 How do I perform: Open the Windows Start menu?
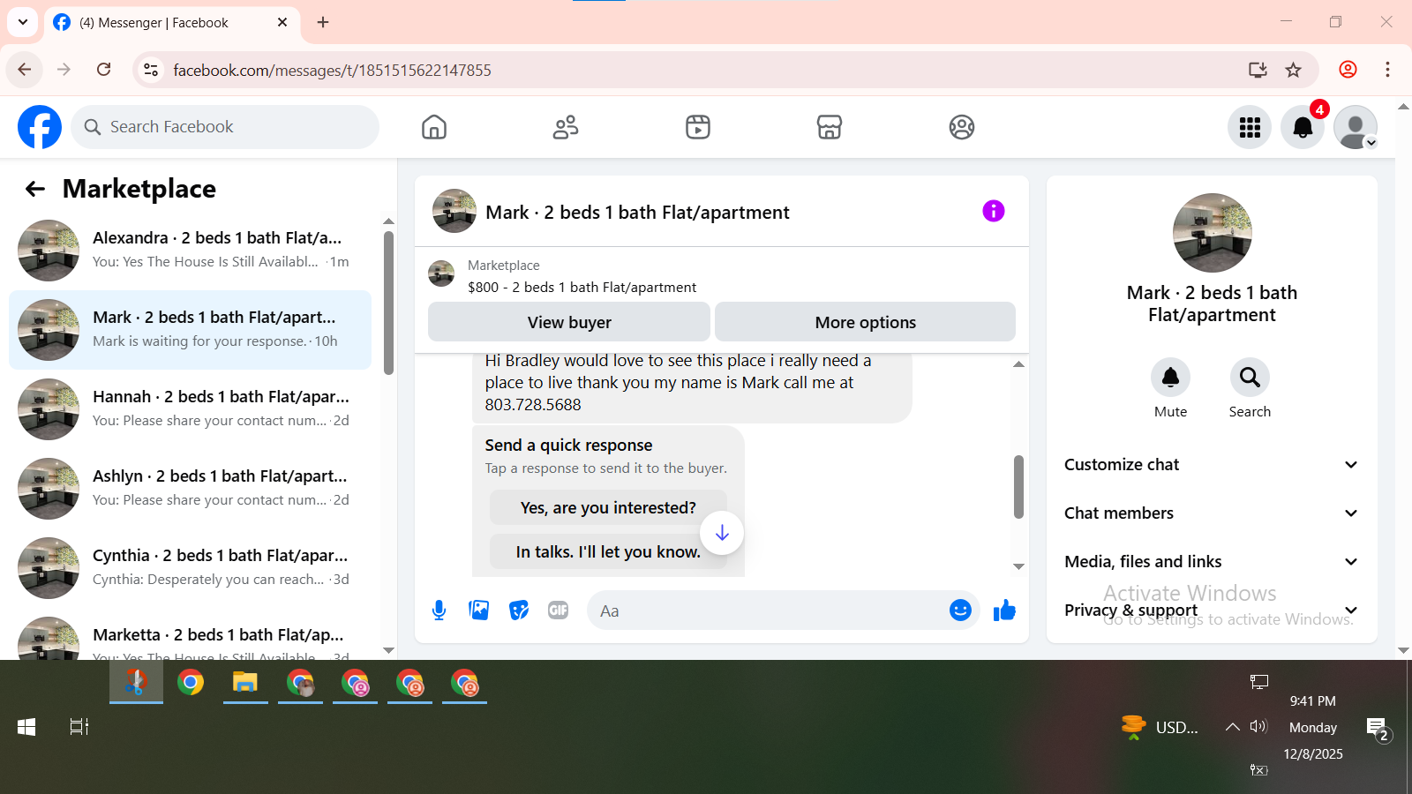tap(26, 727)
